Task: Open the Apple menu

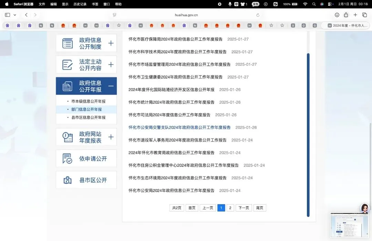Action: [x=7, y=4]
